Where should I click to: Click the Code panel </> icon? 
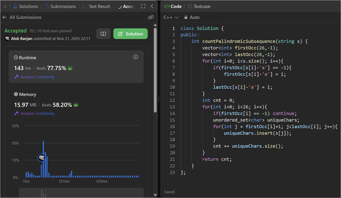[x=166, y=6]
